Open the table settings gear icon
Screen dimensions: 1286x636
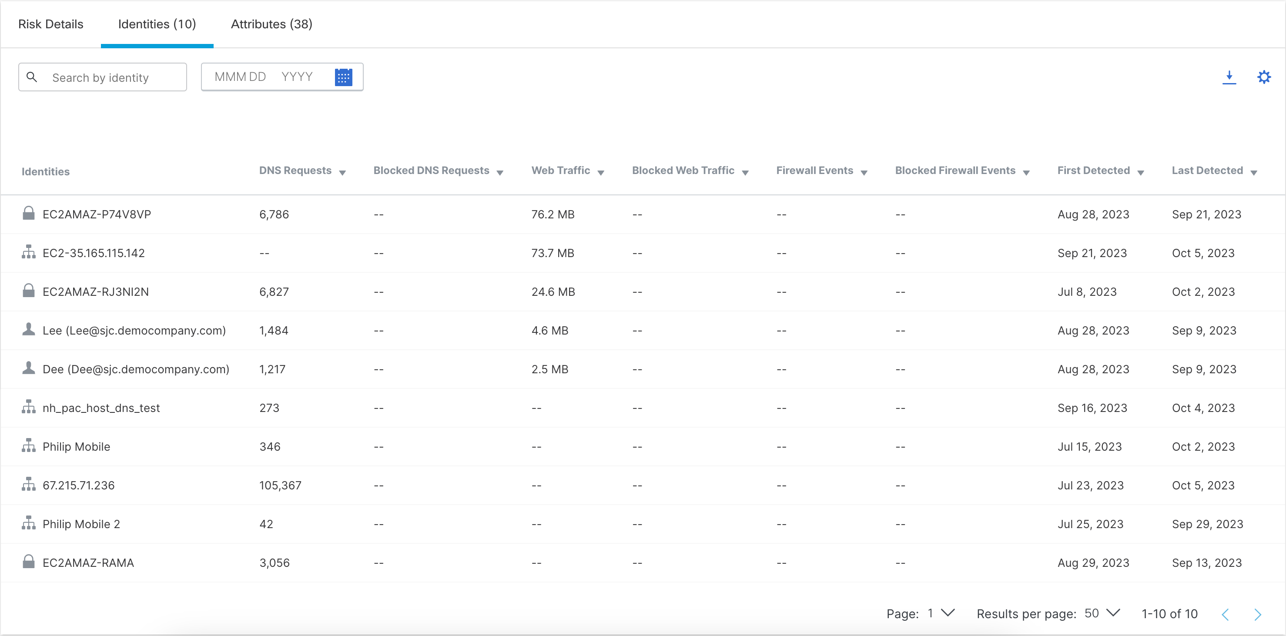click(x=1263, y=77)
